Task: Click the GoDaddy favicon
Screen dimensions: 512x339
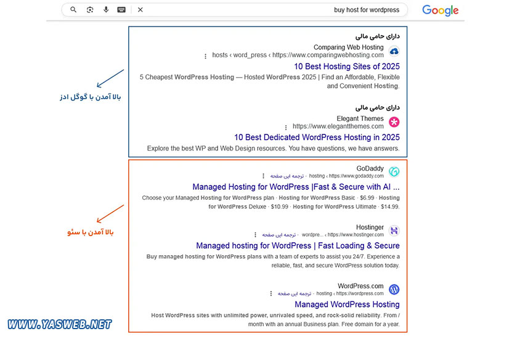Action: (x=394, y=171)
